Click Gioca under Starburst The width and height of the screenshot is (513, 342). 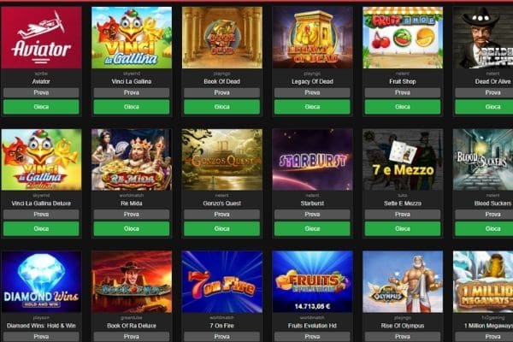pyautogui.click(x=312, y=229)
